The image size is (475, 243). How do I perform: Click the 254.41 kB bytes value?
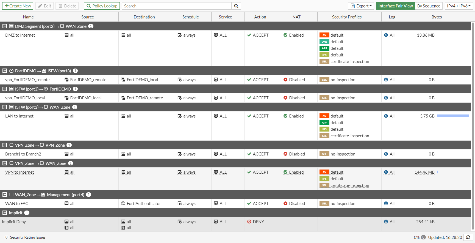click(x=425, y=222)
